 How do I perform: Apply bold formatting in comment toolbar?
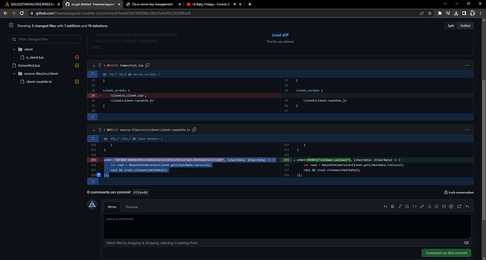pos(392,207)
